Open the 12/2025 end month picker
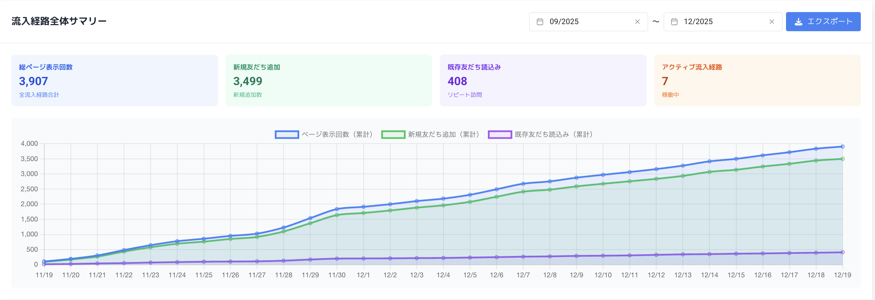Viewport: 875px width, 300px height. click(720, 22)
